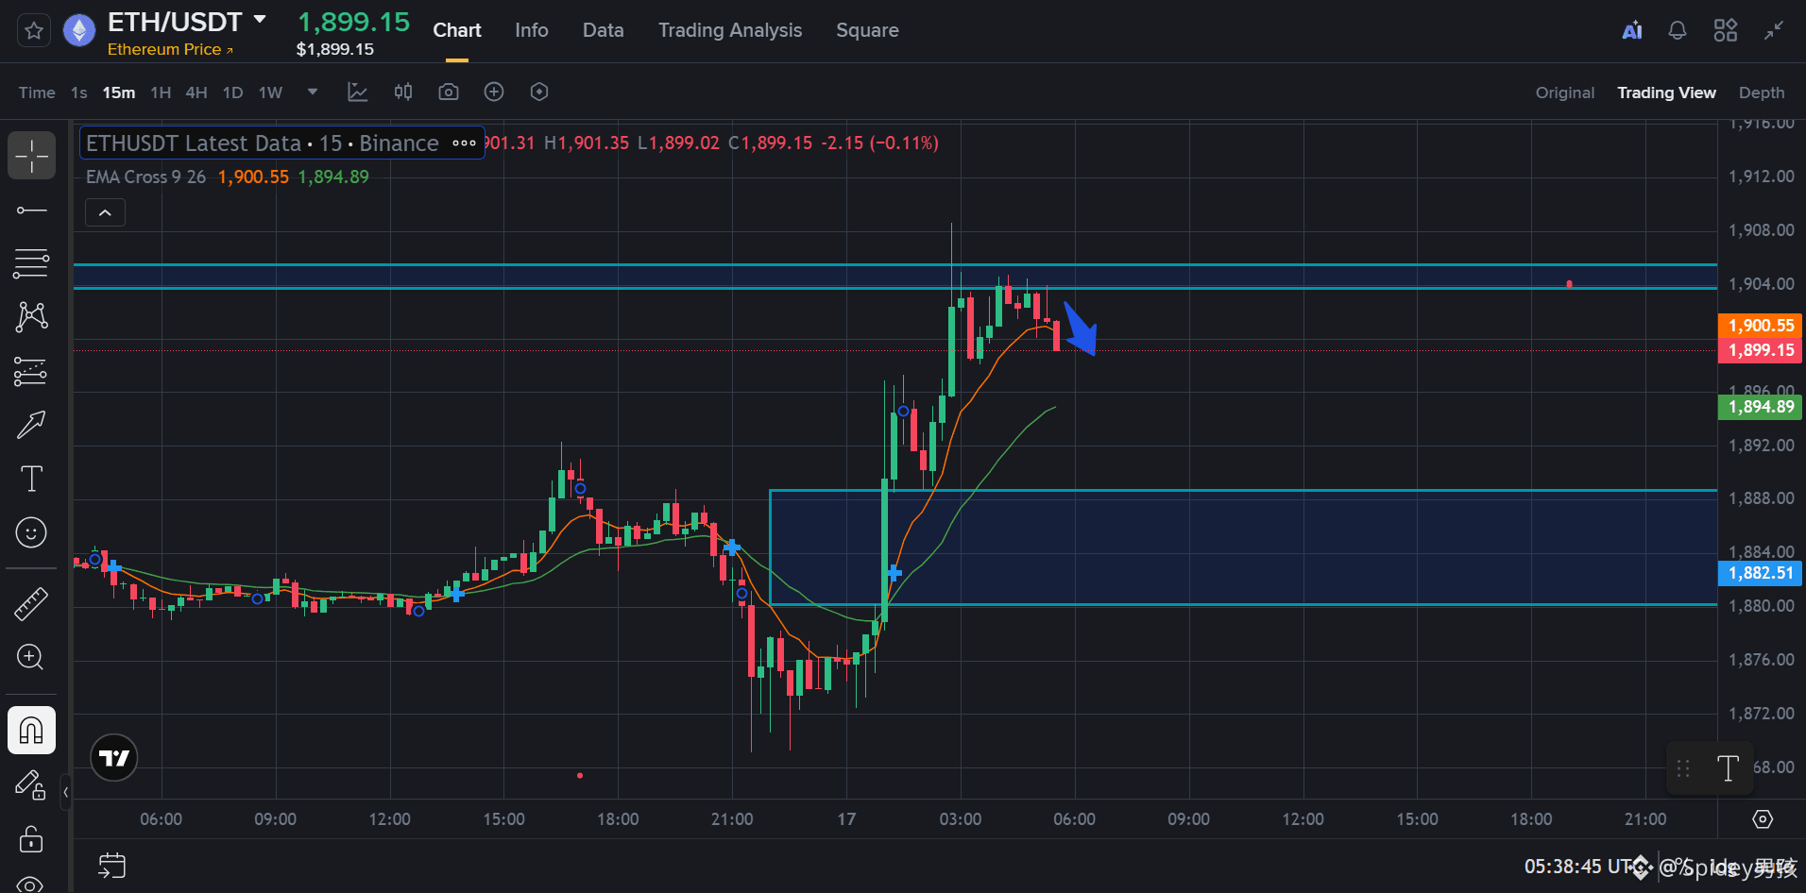Select the horizontal lines Fibonacci tool

click(32, 263)
